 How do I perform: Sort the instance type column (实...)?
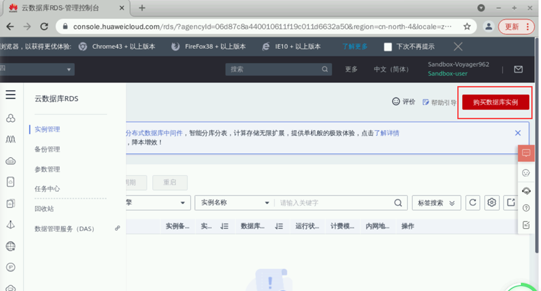tap(225, 227)
